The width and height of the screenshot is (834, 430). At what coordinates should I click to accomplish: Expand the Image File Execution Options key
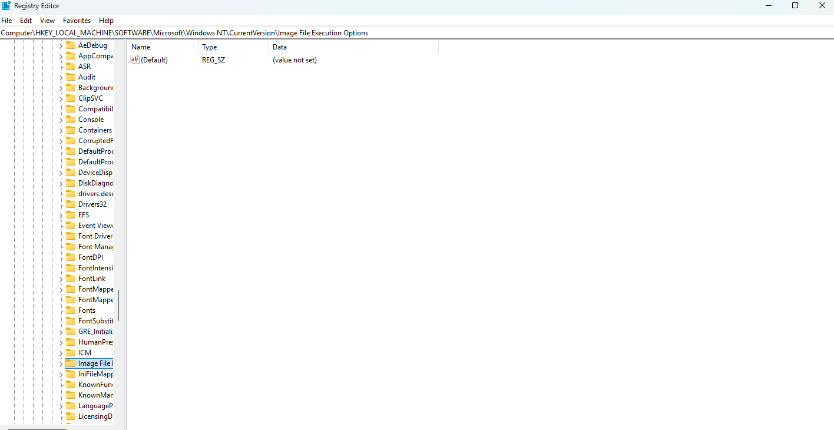point(61,364)
